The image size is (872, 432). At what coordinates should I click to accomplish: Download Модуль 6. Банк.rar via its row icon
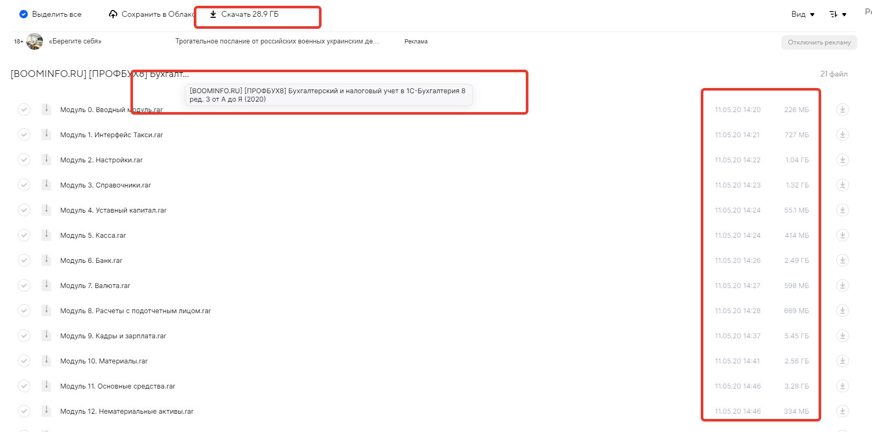click(842, 260)
